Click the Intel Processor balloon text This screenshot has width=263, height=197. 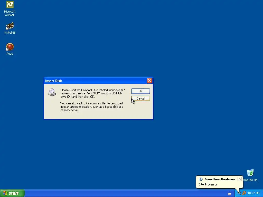point(208,184)
